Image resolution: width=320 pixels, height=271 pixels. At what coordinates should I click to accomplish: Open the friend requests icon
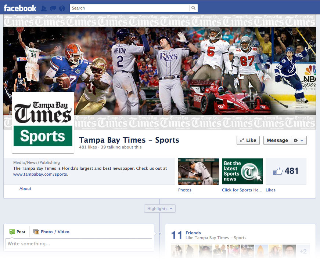[x=44, y=8]
